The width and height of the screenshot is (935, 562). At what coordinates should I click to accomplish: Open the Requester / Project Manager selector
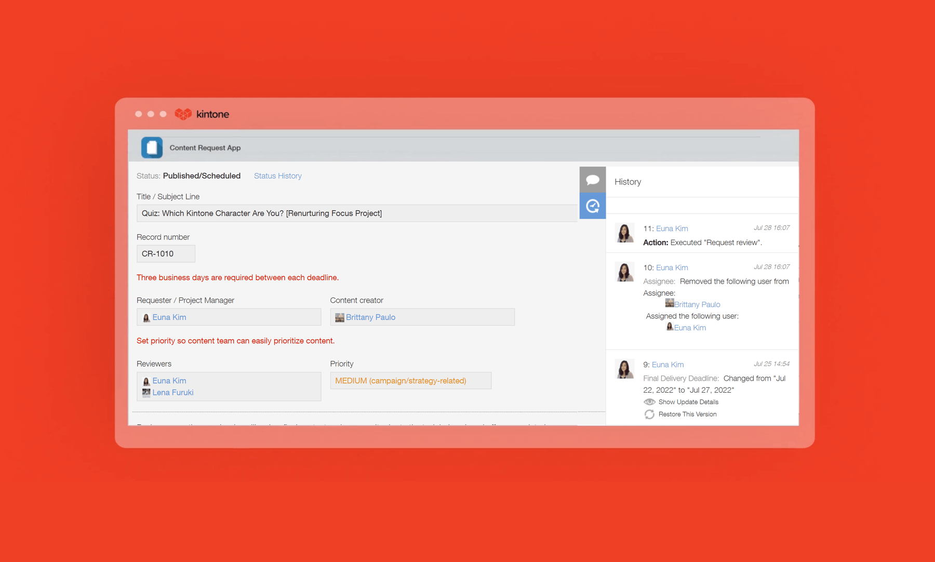point(229,317)
